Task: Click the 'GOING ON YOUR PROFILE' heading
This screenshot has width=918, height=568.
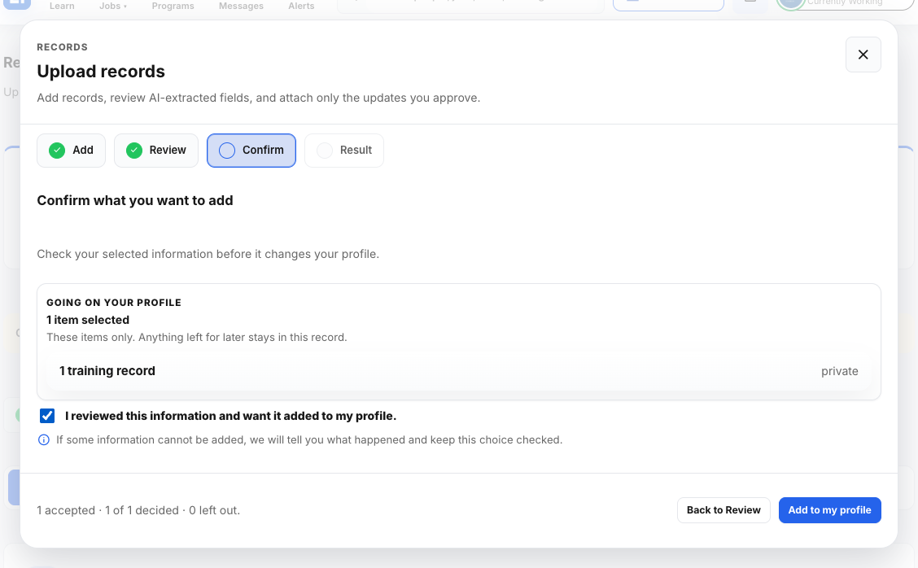Action: pyautogui.click(x=114, y=303)
